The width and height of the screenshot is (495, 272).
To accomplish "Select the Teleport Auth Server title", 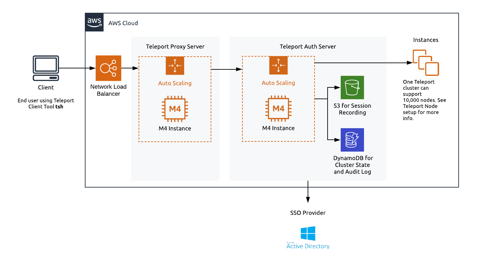I will [x=308, y=46].
